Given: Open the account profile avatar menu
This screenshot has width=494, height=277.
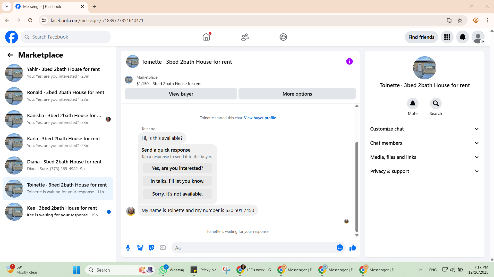Looking at the screenshot, I should click(x=478, y=37).
